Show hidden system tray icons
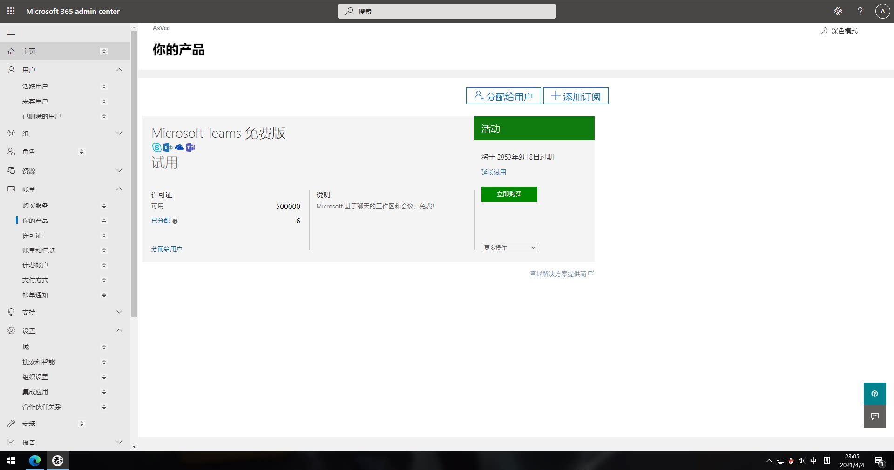Image resolution: width=894 pixels, height=470 pixels. pos(769,461)
